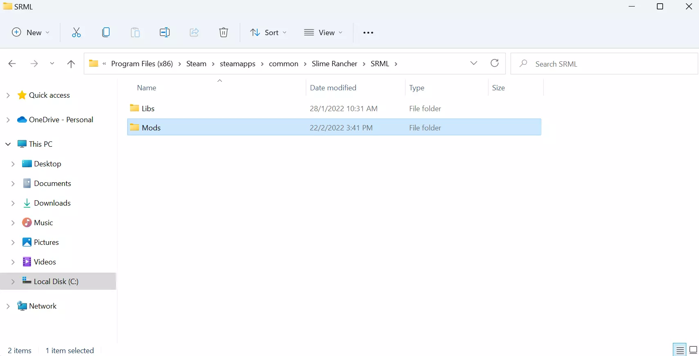Click the Search SRML field

pyautogui.click(x=604, y=64)
